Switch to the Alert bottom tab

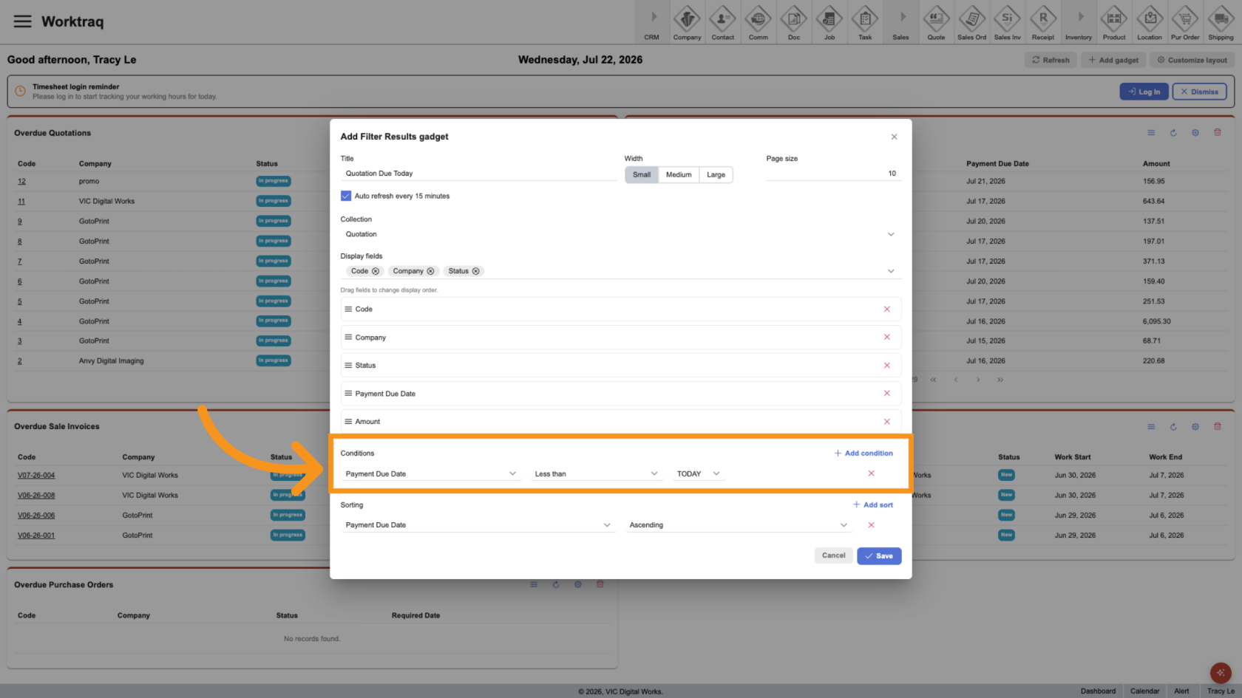pyautogui.click(x=1181, y=691)
